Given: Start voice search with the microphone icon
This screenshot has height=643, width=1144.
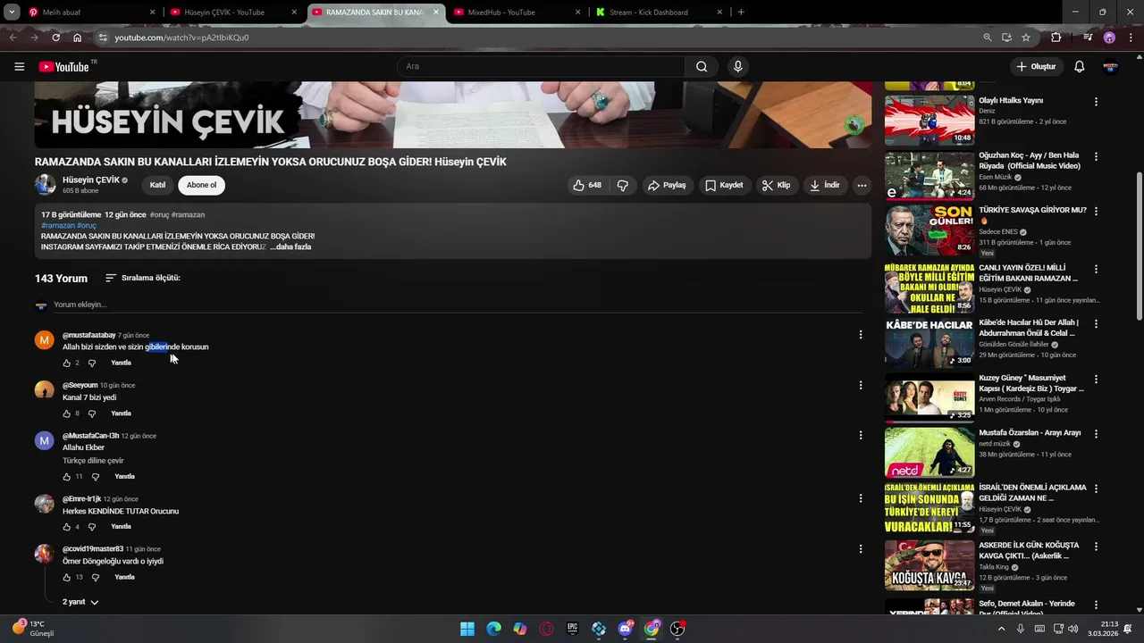Looking at the screenshot, I should click(737, 67).
